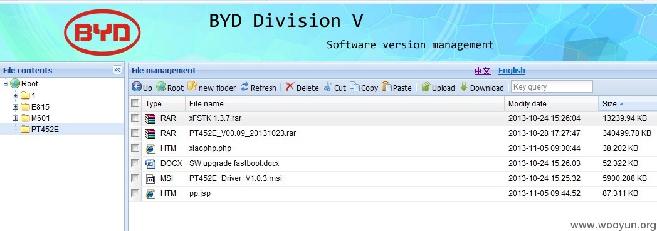Click file name xiaophp.php
The height and width of the screenshot is (231, 657).
210,148
